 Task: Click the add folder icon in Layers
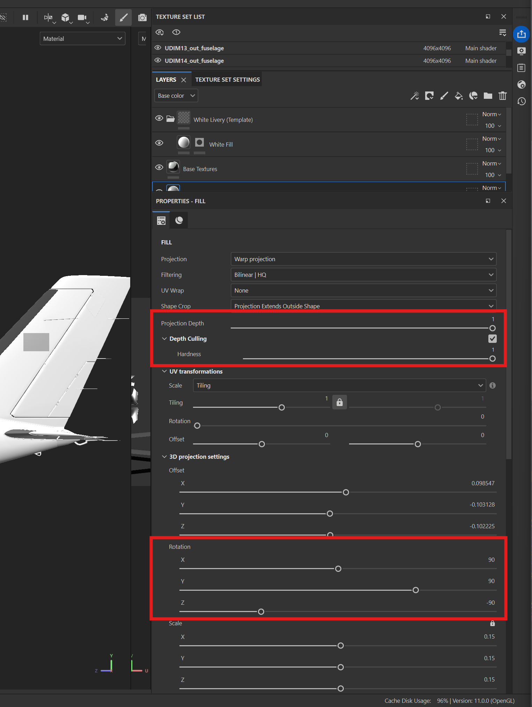[x=488, y=96]
